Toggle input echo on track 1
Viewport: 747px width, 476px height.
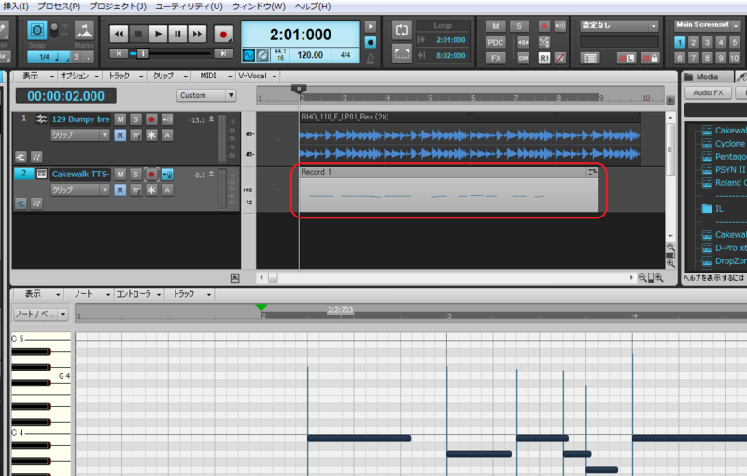pos(167,119)
